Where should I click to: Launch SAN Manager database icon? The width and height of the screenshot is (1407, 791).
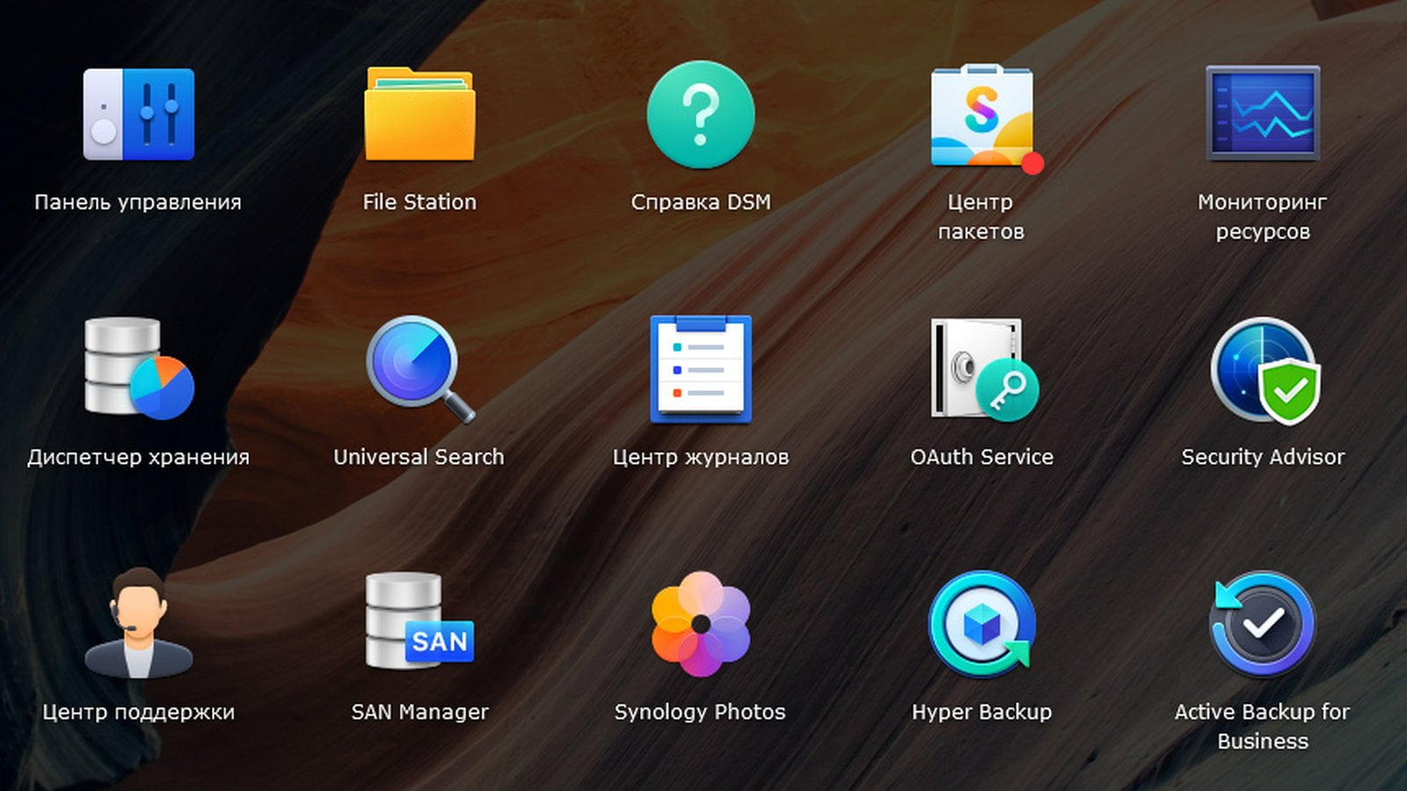pyautogui.click(x=419, y=621)
